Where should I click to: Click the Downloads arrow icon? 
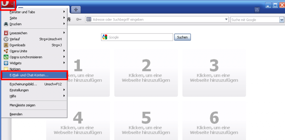coord(6,45)
